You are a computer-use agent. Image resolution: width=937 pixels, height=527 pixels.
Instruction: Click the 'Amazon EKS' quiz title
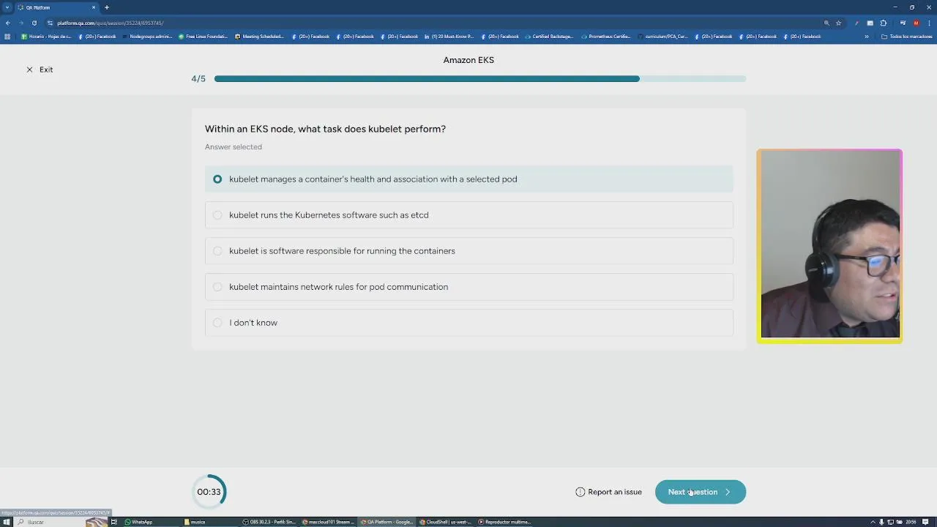click(x=468, y=60)
